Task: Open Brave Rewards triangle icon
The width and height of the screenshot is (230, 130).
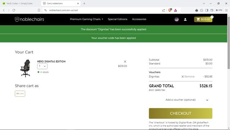Action: coord(175,10)
